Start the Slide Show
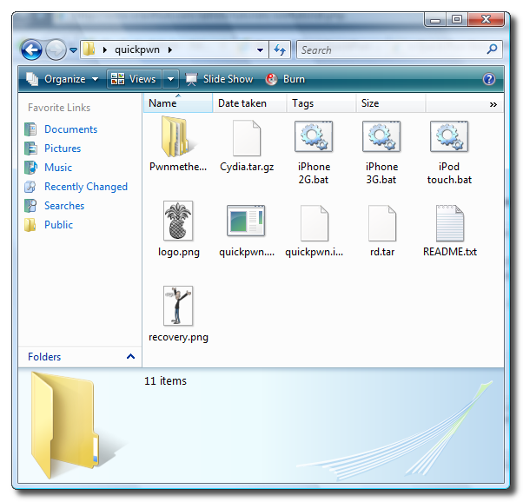 pos(219,79)
